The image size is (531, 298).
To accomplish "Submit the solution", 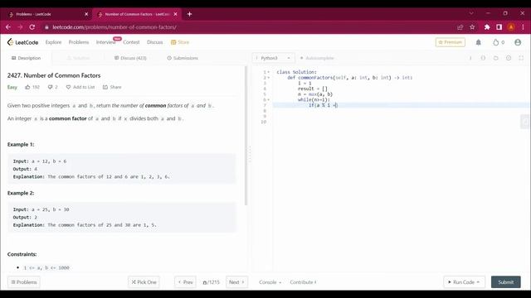I will coord(505,282).
